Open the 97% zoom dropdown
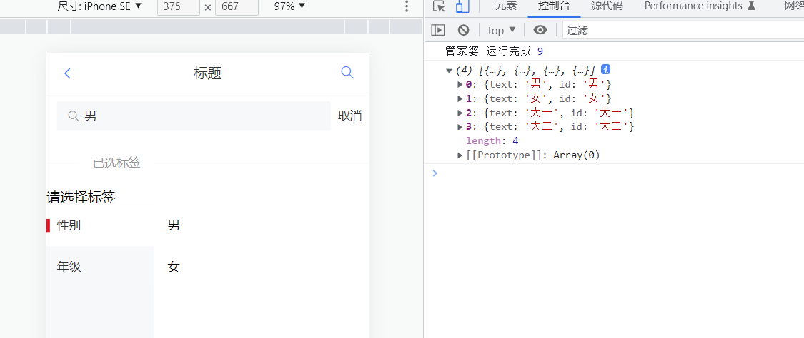The height and width of the screenshot is (338, 804). [x=289, y=6]
